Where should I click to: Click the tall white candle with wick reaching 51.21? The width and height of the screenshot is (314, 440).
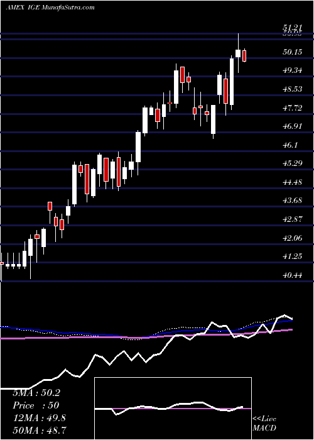[x=238, y=53]
